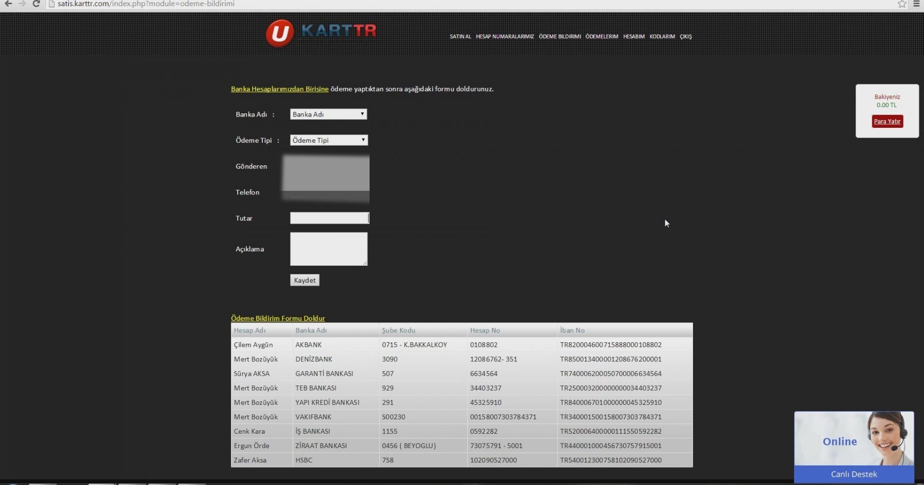
Task: Open HESABIM menu item
Action: tap(634, 36)
